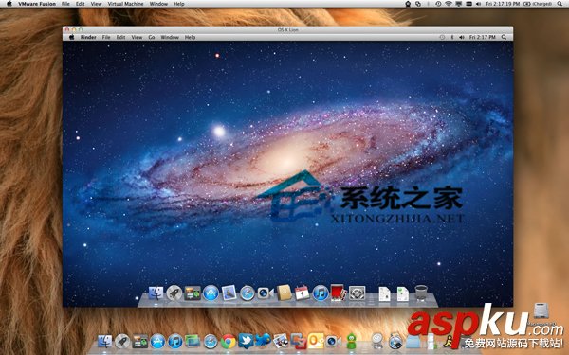Viewport: 569px width, 355px height.
Task: Open guest Help menu inside VM window
Action: tap(191, 37)
